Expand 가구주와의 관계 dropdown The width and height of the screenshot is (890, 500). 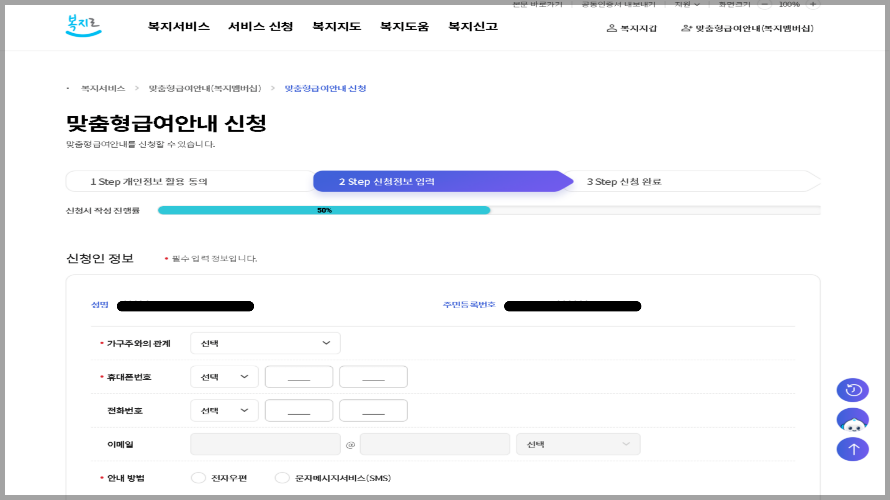point(265,343)
